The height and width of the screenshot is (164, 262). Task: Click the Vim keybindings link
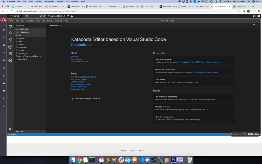pyautogui.click(x=194, y=72)
